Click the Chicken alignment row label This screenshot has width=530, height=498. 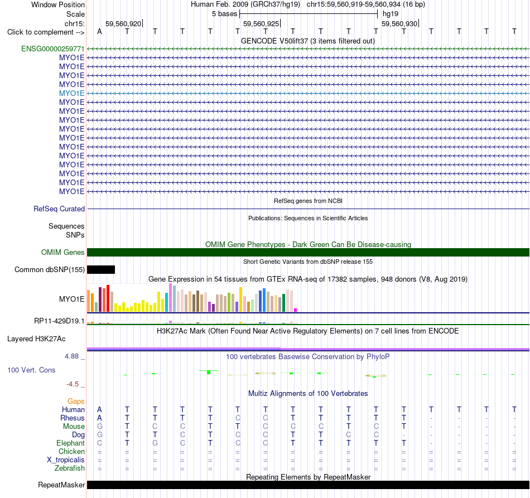click(x=71, y=451)
